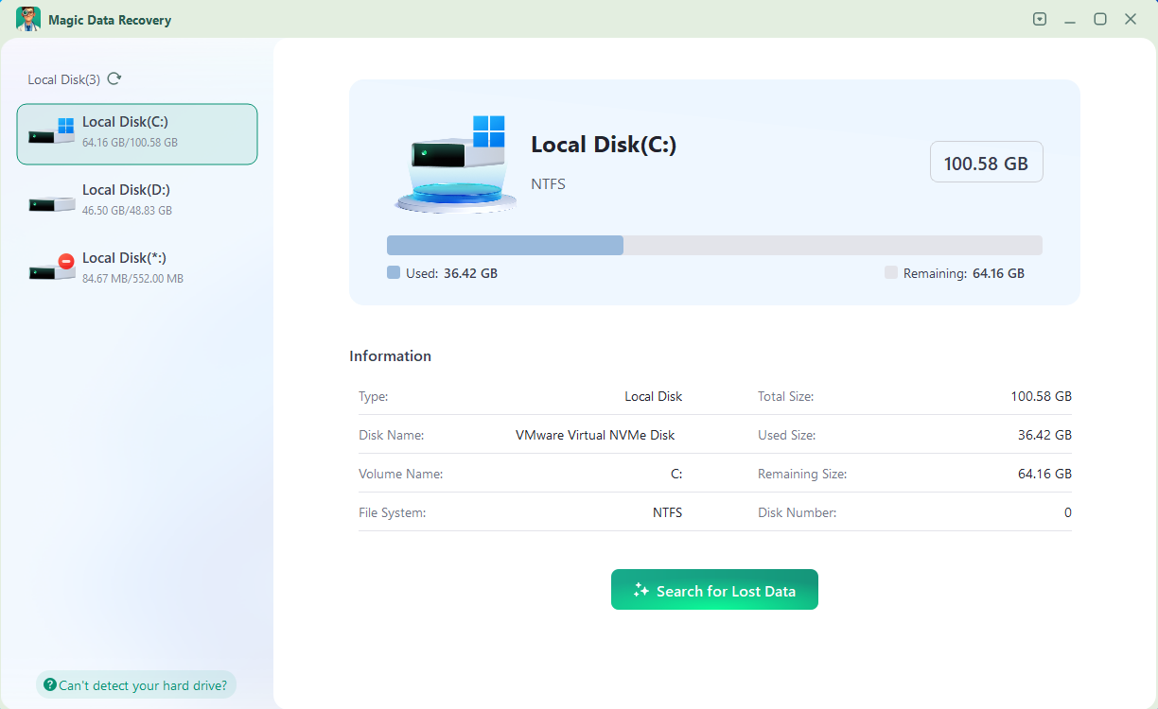The height and width of the screenshot is (709, 1158).
Task: Minimize the Magic Data Recovery window
Action: (x=1070, y=19)
